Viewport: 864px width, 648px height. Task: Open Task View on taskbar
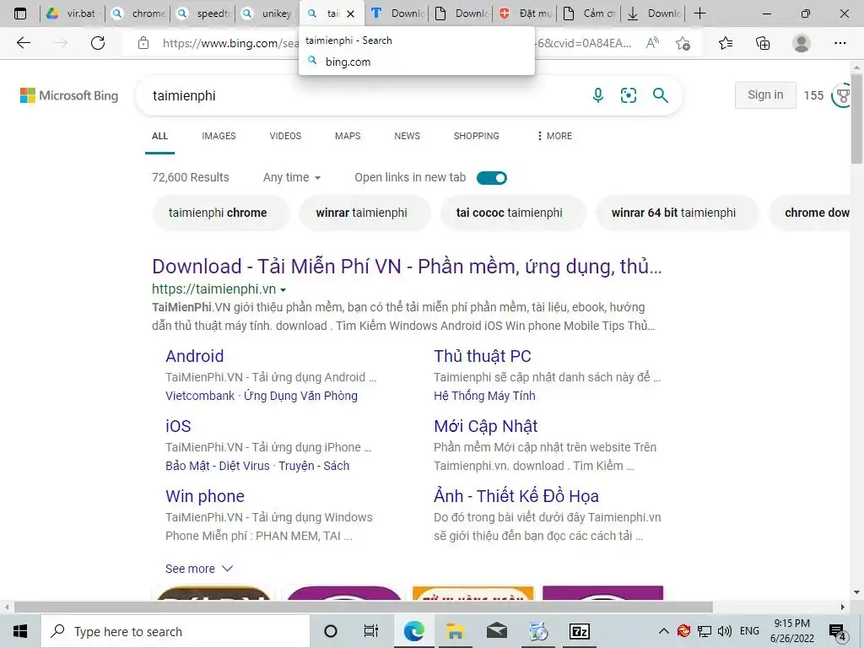coord(371,631)
